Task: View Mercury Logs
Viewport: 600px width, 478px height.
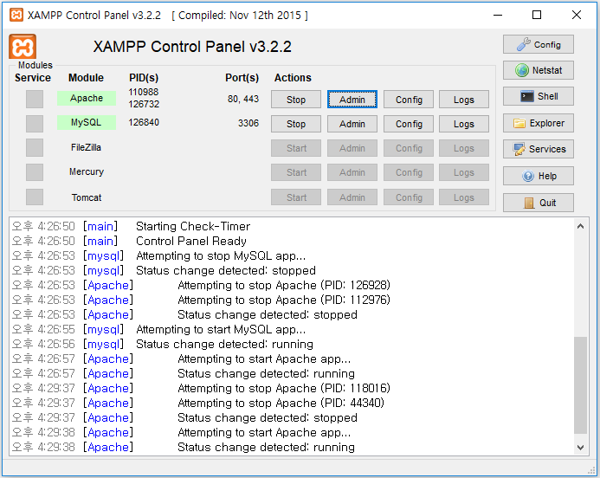Action: click(464, 172)
